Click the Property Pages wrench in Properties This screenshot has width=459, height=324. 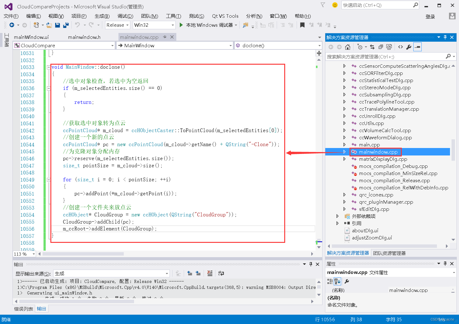(x=347, y=281)
